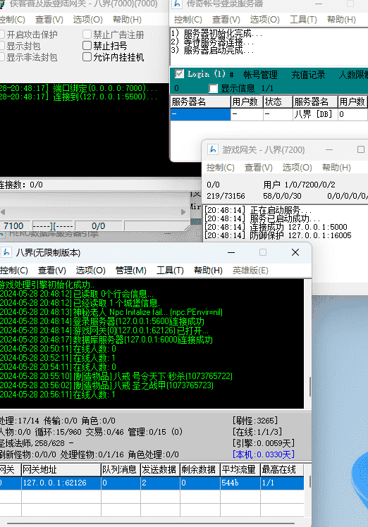Viewport: 368px width, 527px height.
Task: Open 查看(V) menu in 登陆网关 window
Action: pyautogui.click(x=49, y=20)
